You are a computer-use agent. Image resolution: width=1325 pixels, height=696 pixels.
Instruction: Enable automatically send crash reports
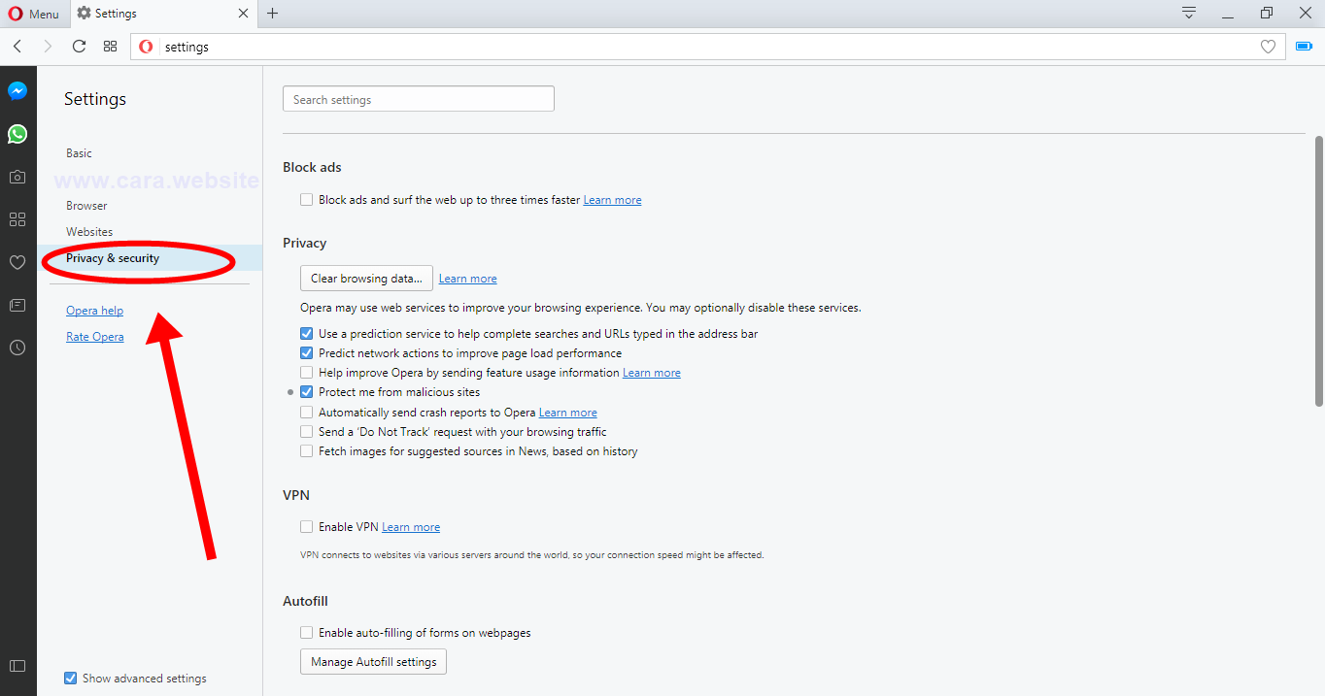point(307,413)
